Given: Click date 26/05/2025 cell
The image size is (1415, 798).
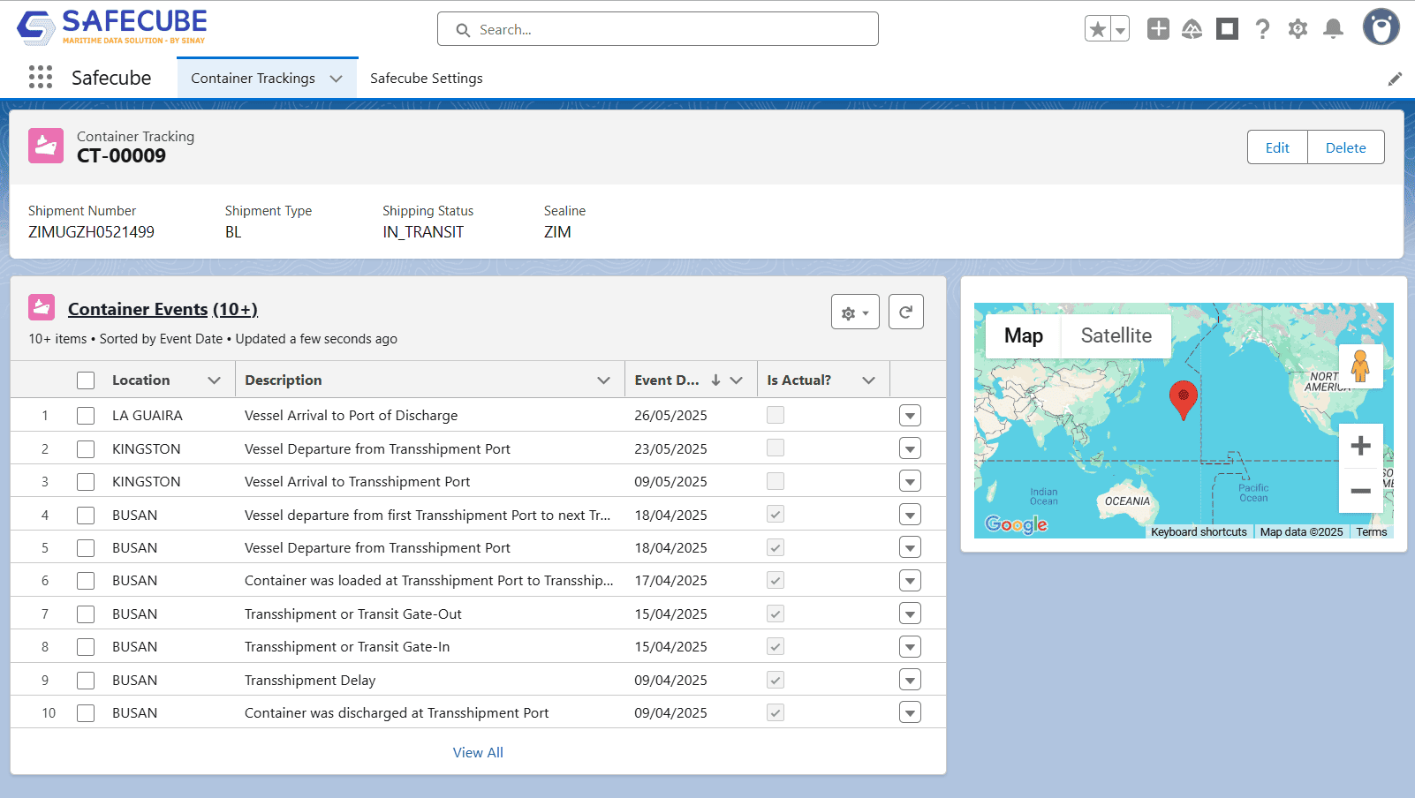Looking at the screenshot, I should tap(670, 416).
